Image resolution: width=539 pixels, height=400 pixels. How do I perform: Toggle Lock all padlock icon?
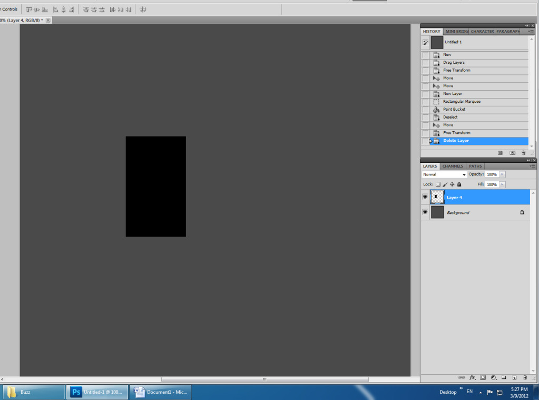point(459,184)
